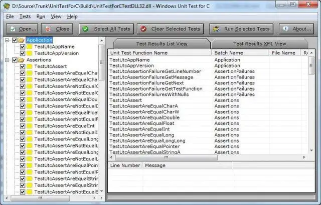Screen dimensions: 321x205
Task: Uncheck the Assertions batch checkbox
Action: point(15,60)
